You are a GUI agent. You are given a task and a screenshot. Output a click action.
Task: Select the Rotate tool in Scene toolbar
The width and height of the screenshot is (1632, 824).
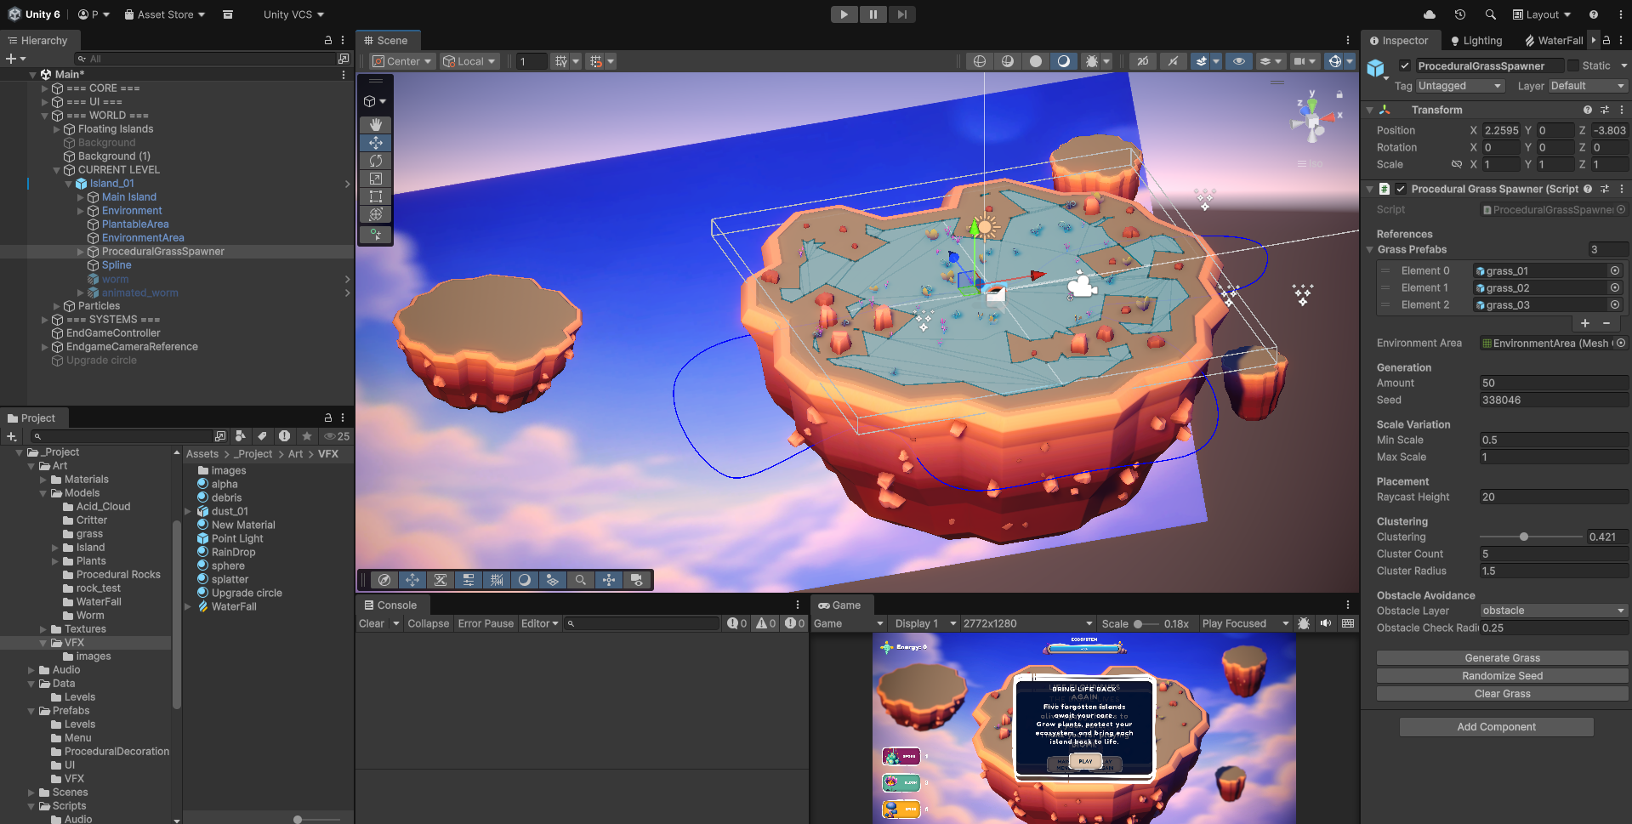(375, 160)
